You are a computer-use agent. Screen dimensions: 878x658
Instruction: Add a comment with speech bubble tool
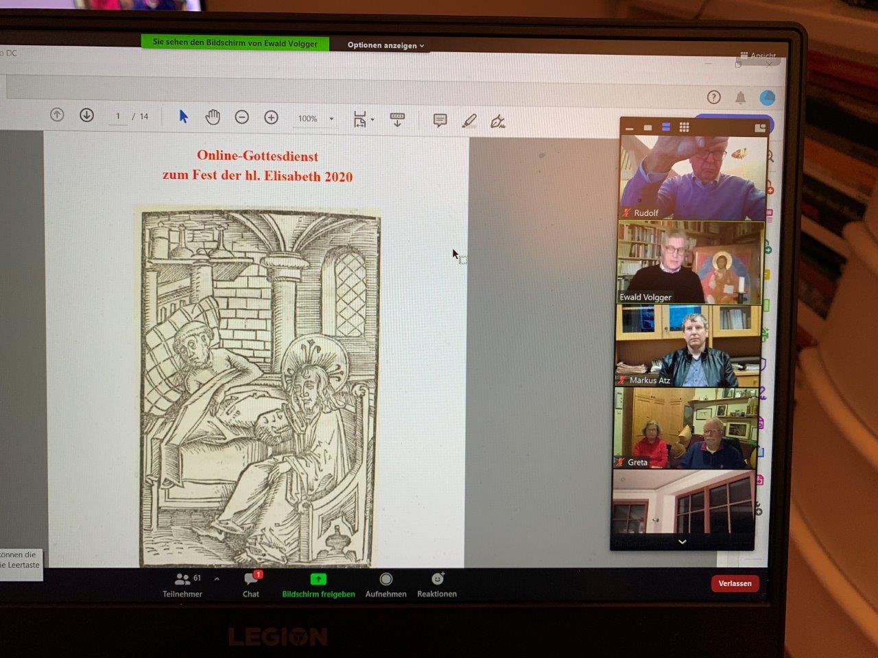click(x=440, y=121)
